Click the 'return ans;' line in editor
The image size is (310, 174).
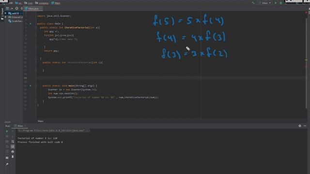pos(51,51)
